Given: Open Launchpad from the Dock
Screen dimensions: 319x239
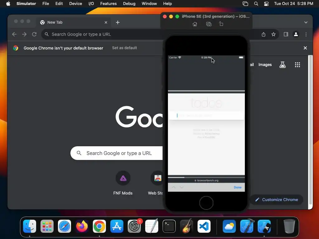Looking at the screenshot, I should pos(47,226).
